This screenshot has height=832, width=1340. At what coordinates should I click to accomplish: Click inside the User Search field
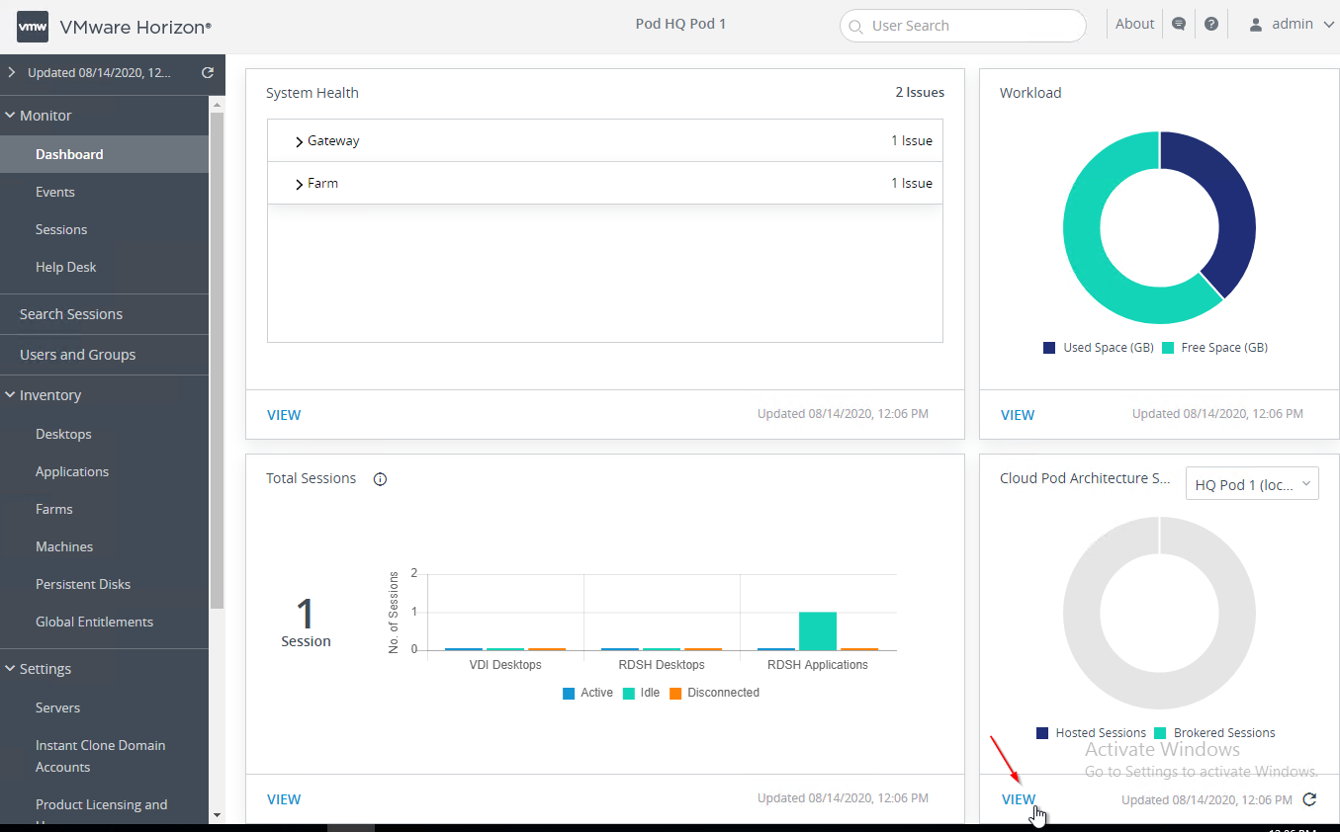[x=963, y=26]
